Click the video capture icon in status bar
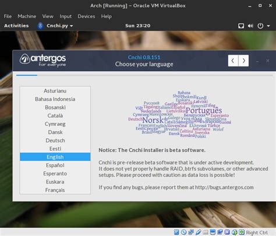Image resolution: width=276 pixels, height=236 pixels. click(220, 232)
